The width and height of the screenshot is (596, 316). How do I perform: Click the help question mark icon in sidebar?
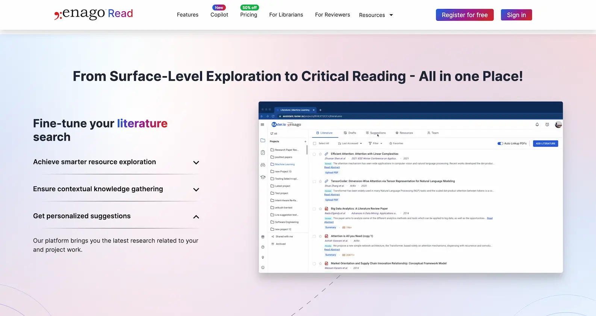click(x=263, y=247)
